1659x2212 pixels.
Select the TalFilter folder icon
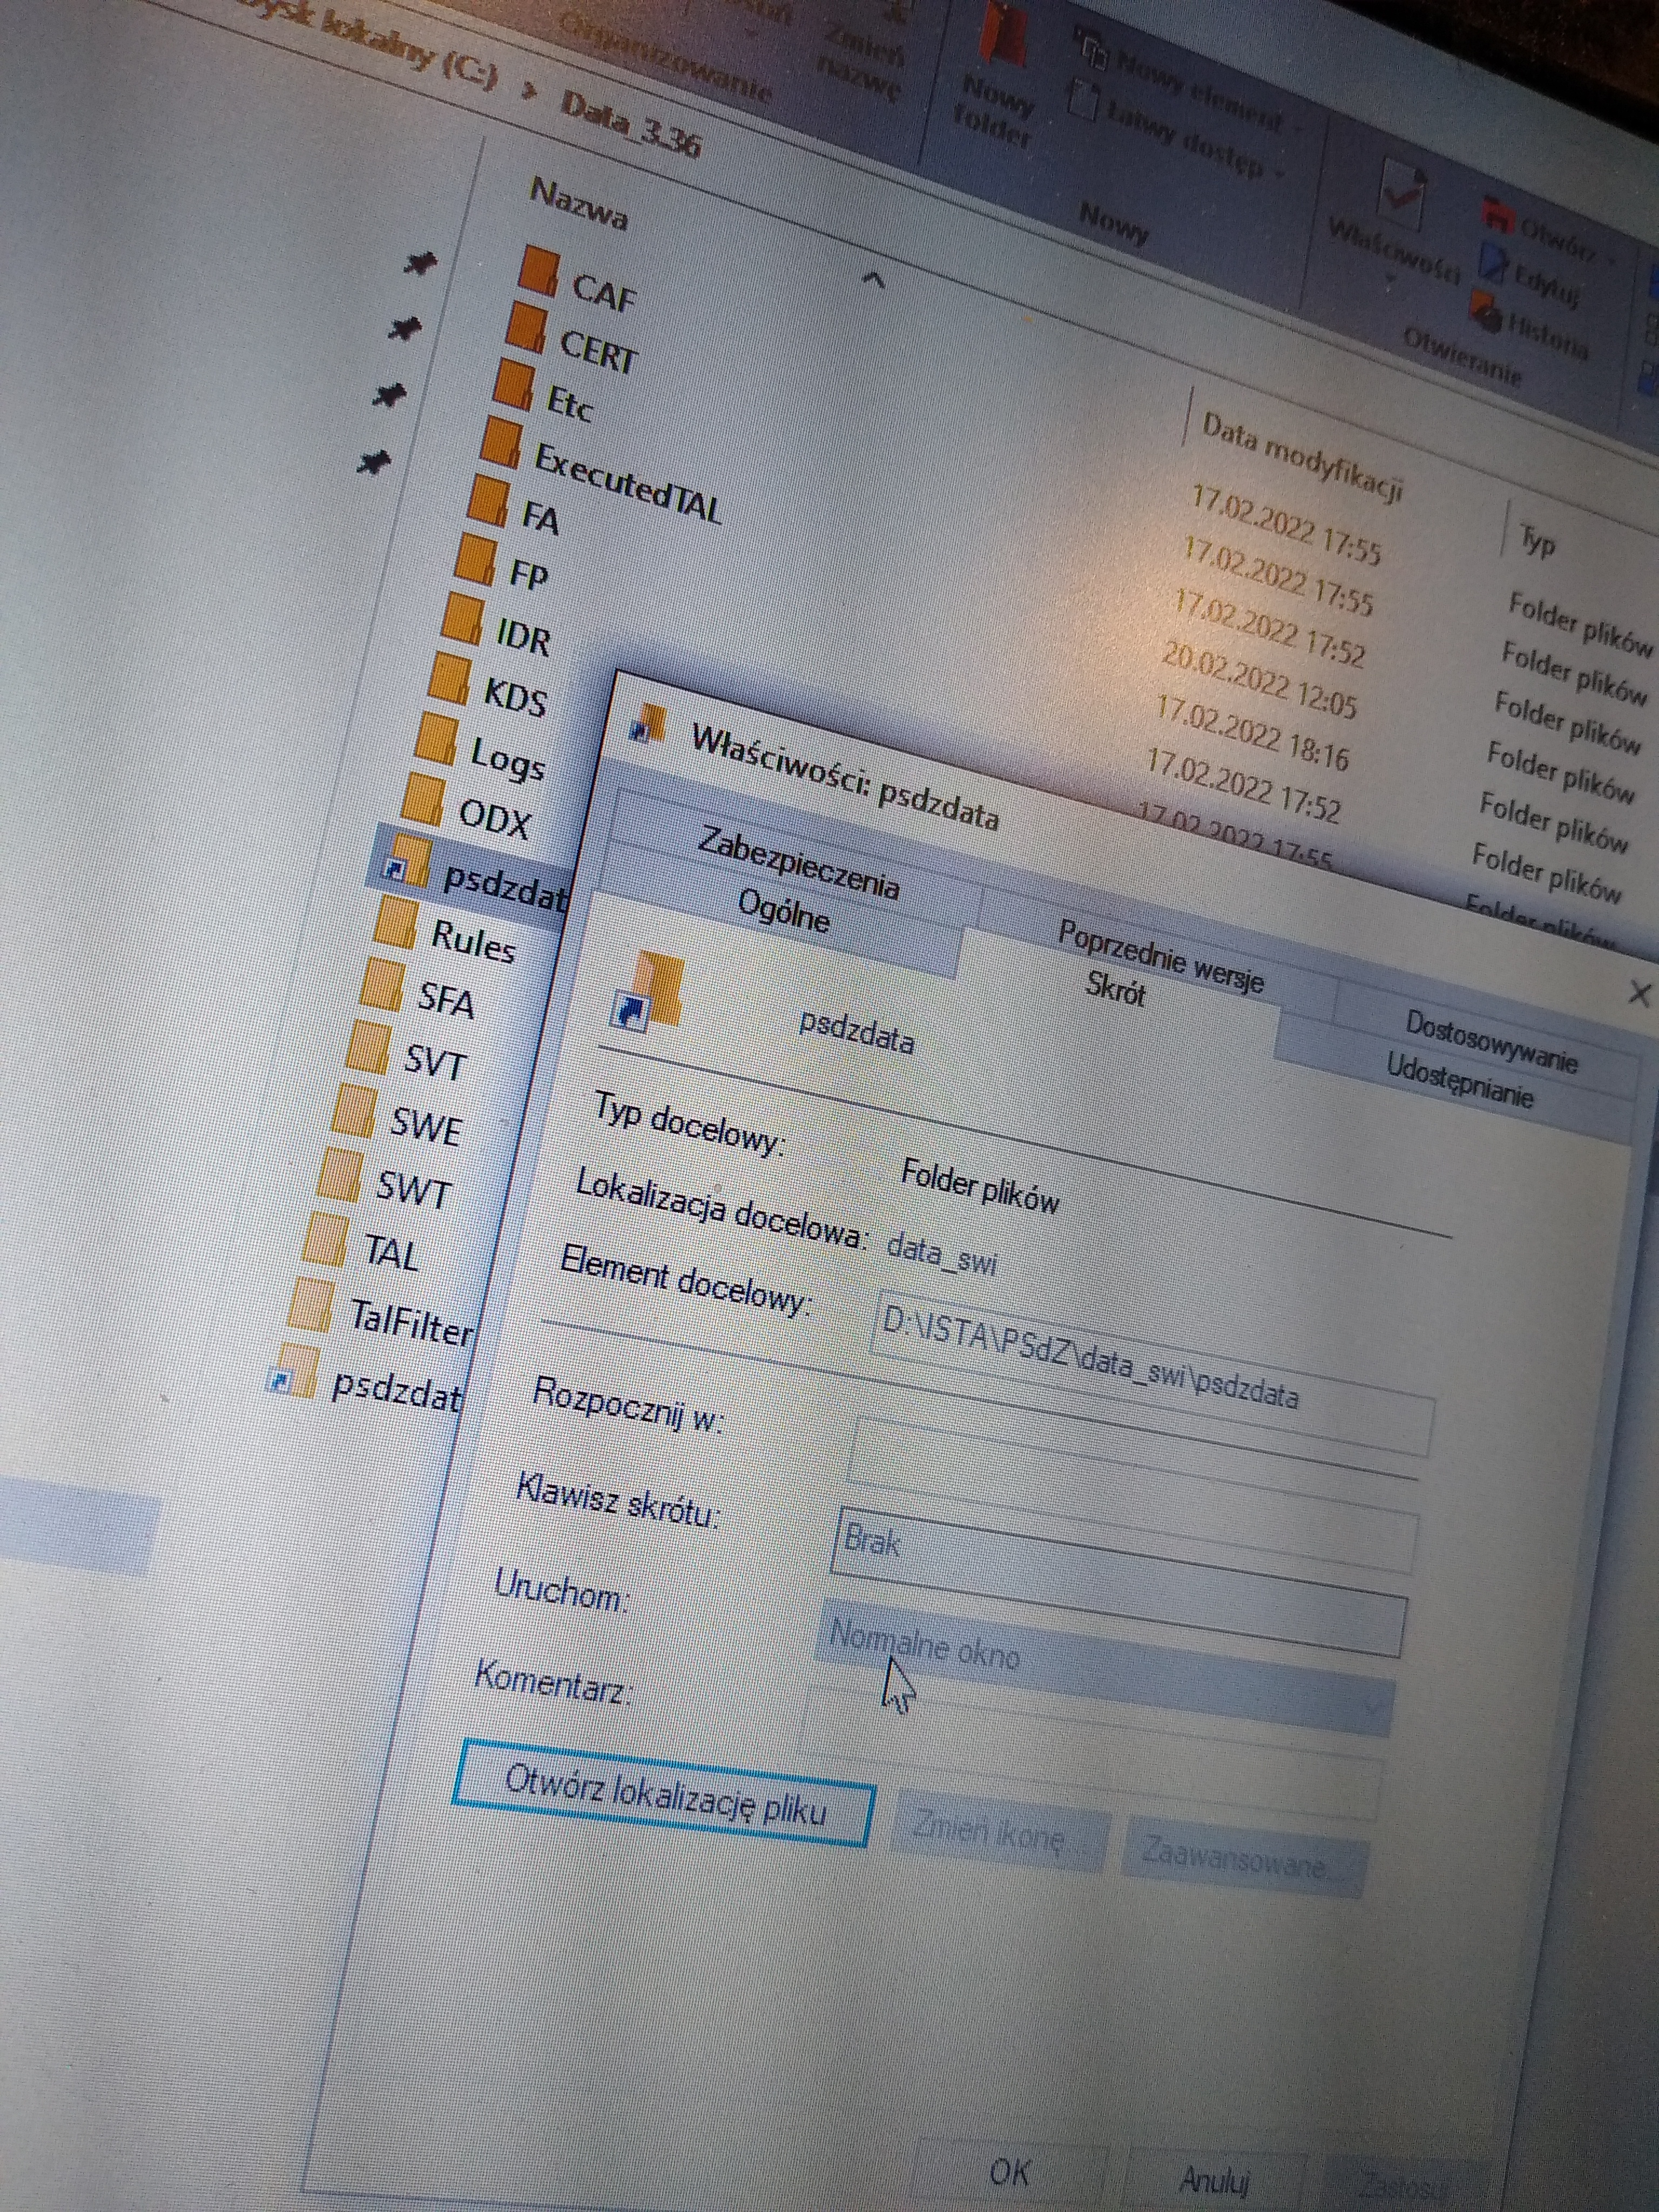[310, 1304]
